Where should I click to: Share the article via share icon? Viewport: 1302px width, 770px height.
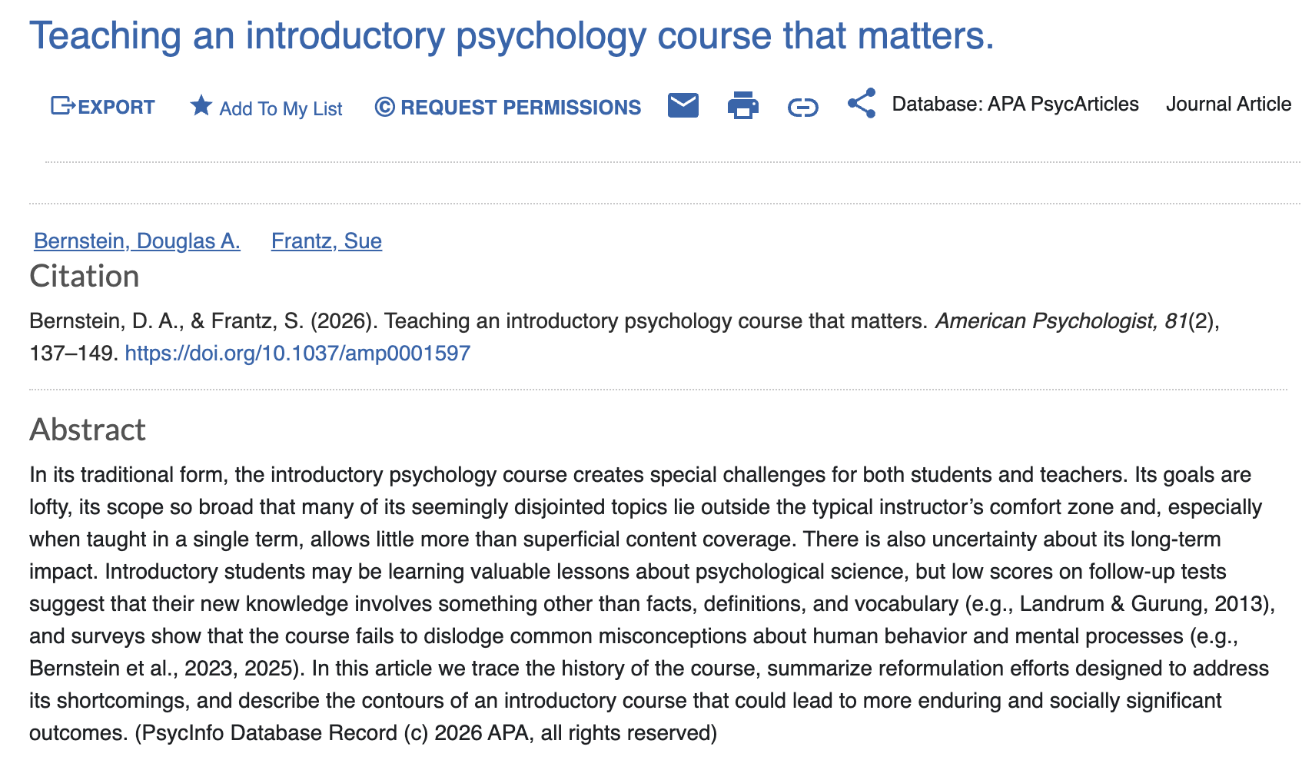862,103
